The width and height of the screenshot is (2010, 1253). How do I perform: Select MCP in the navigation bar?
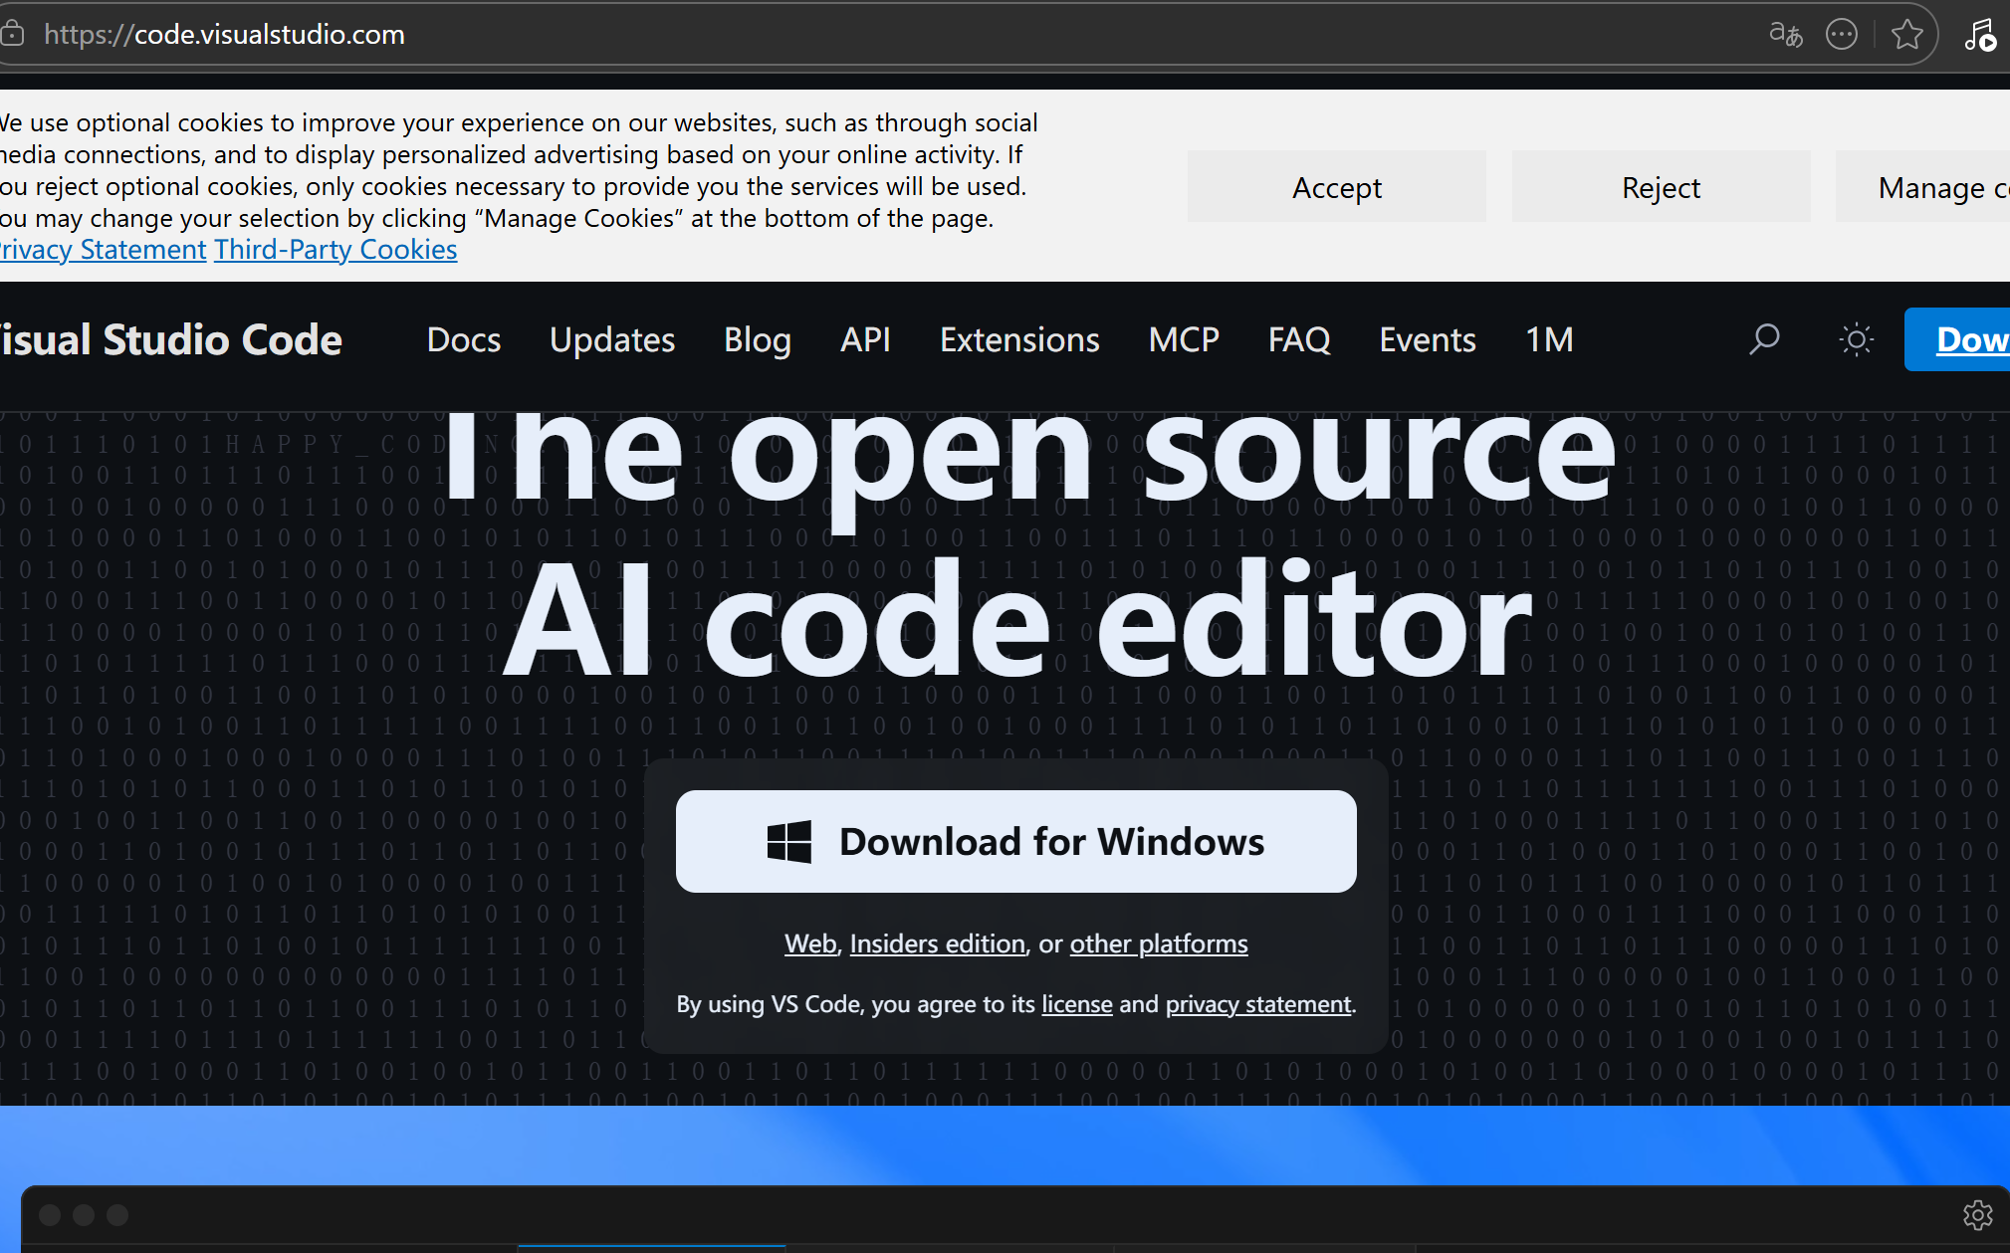(1184, 340)
